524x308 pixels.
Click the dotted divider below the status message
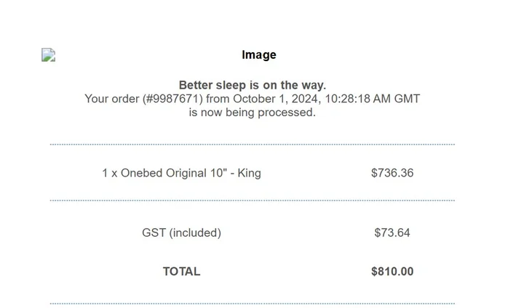pos(252,145)
